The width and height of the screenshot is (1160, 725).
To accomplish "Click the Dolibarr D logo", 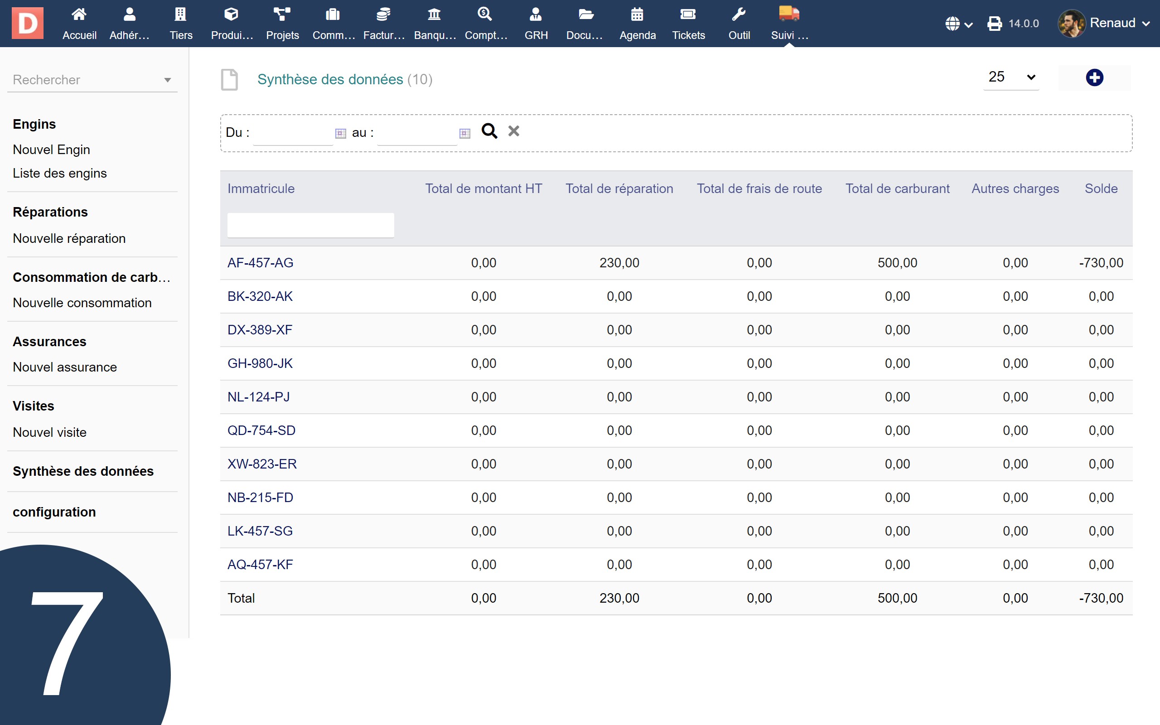I will click(27, 23).
